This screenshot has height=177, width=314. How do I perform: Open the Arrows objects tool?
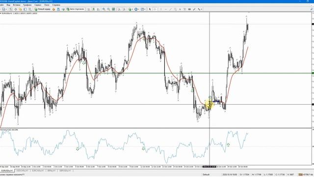click(x=199, y=9)
